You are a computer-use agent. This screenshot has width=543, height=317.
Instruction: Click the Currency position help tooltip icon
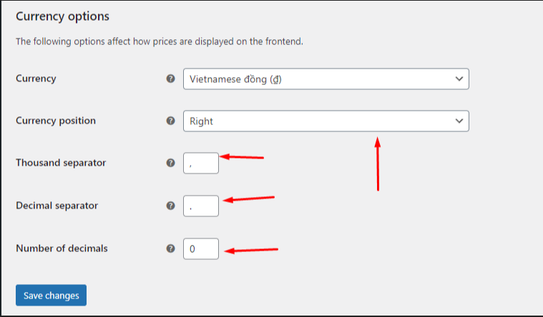(x=170, y=121)
